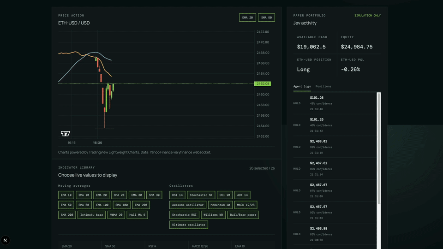Toggle RSI 14 oscillator chip
Screen dimensions: 443x249
(177, 195)
